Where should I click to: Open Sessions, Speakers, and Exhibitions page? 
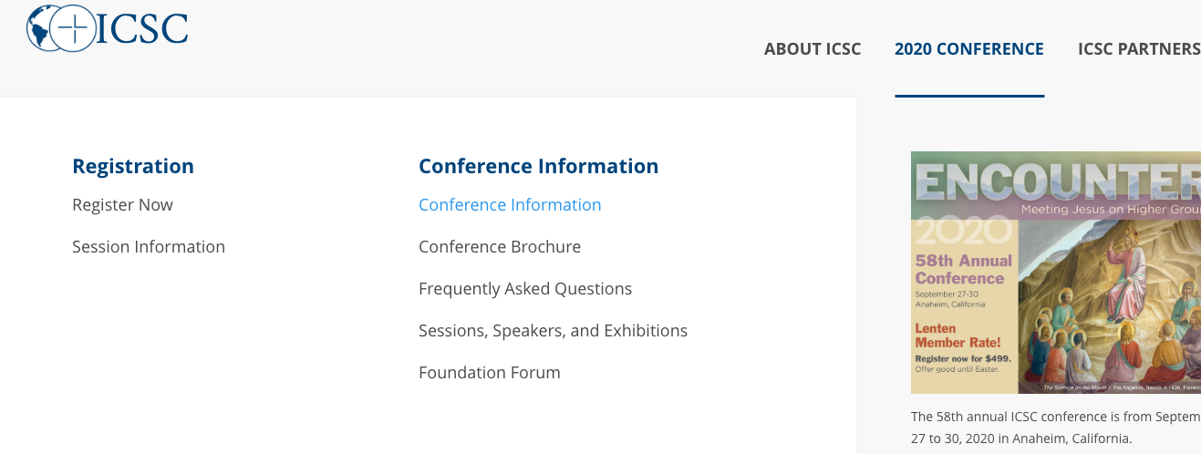coord(553,331)
